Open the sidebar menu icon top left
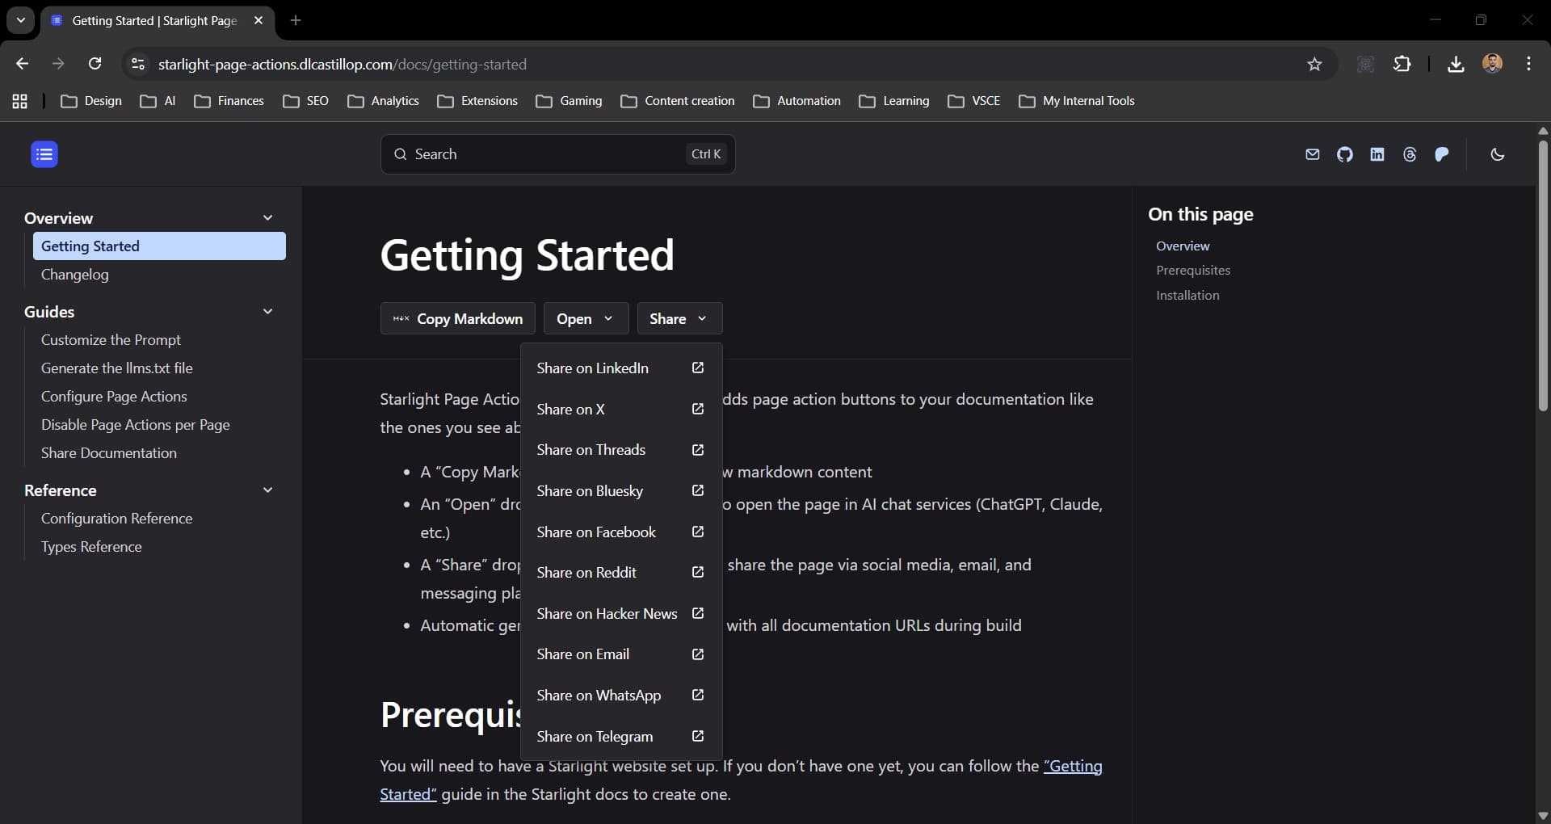 click(44, 154)
